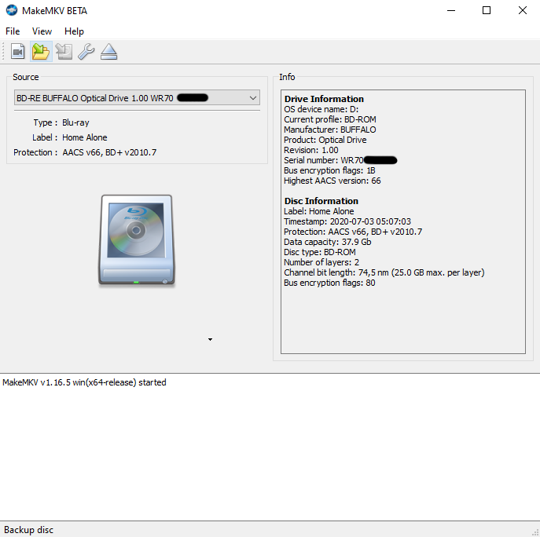Image resolution: width=540 pixels, height=537 pixels.
Task: Click 'Blu-ray' type value in Source
Action: 75,122
